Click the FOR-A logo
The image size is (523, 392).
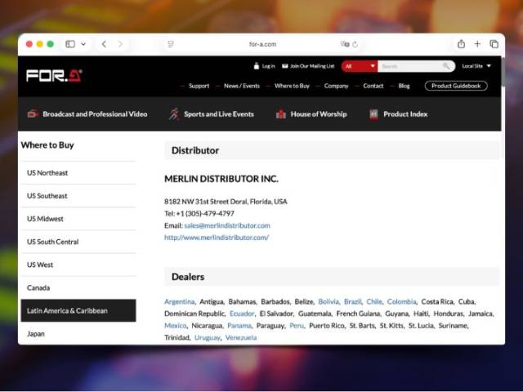(54, 76)
